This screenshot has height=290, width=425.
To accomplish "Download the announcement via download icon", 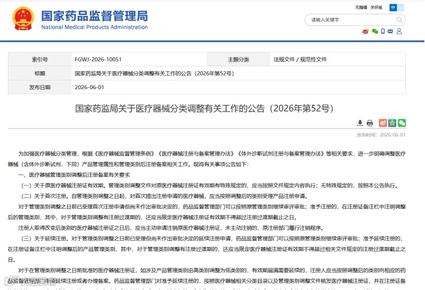I will click(x=360, y=123).
